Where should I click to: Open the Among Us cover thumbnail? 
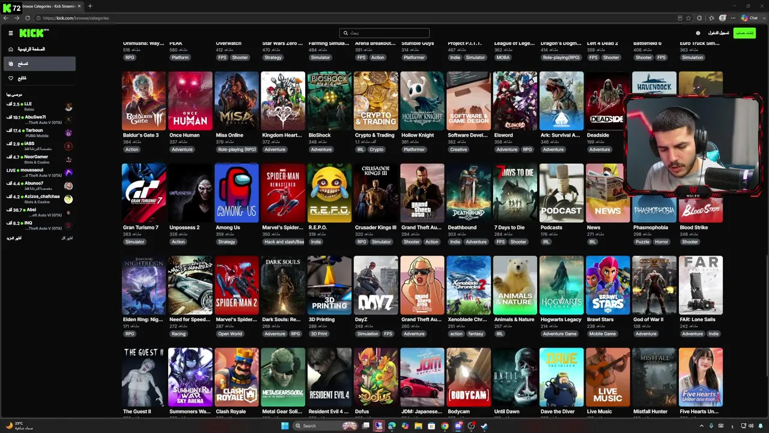(237, 192)
